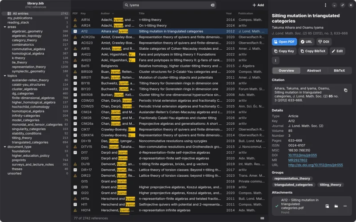Open the MR2927802 link
The image size is (356, 222).
pos(298,160)
